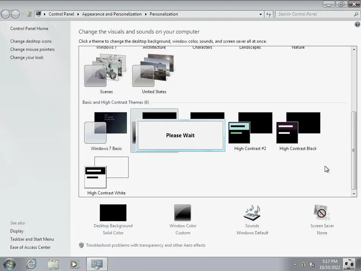Expand the arrow before Control Panel breadcrumb

click(45, 14)
